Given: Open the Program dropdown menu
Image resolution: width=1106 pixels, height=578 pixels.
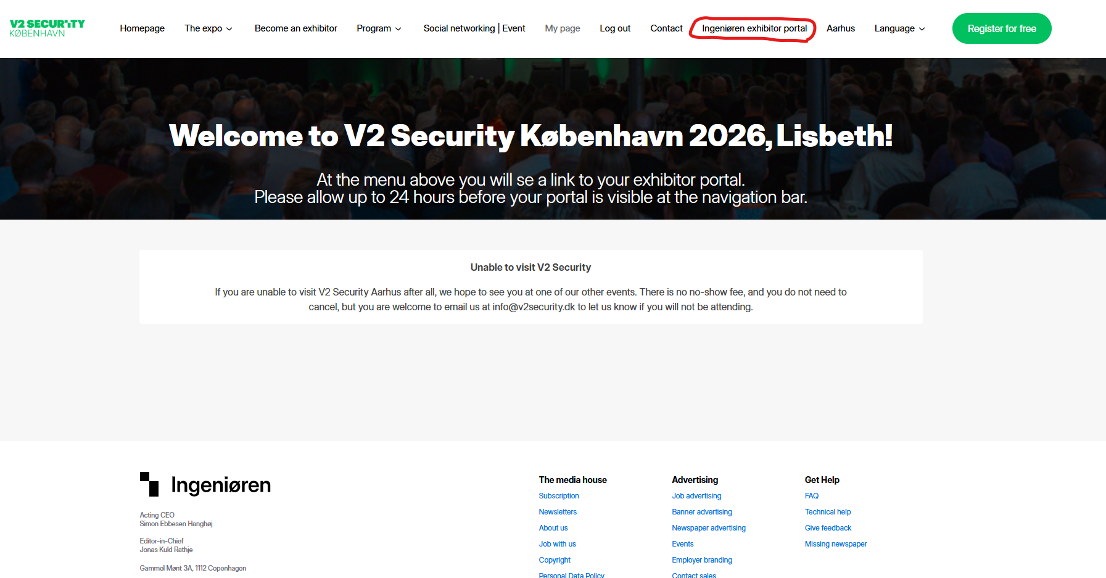Looking at the screenshot, I should pos(379,28).
